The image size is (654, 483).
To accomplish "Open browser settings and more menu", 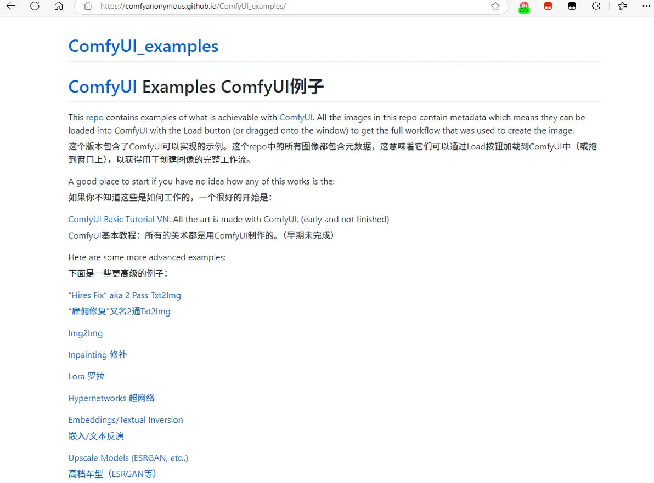I will (x=646, y=6).
